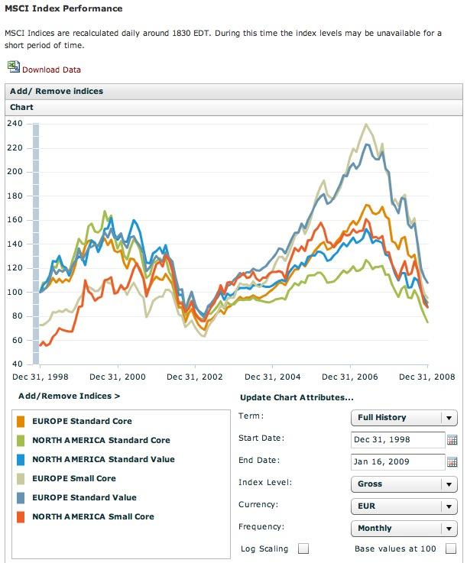Click the beige EUROPE Small Core swatch
467x563 pixels.
tap(21, 478)
